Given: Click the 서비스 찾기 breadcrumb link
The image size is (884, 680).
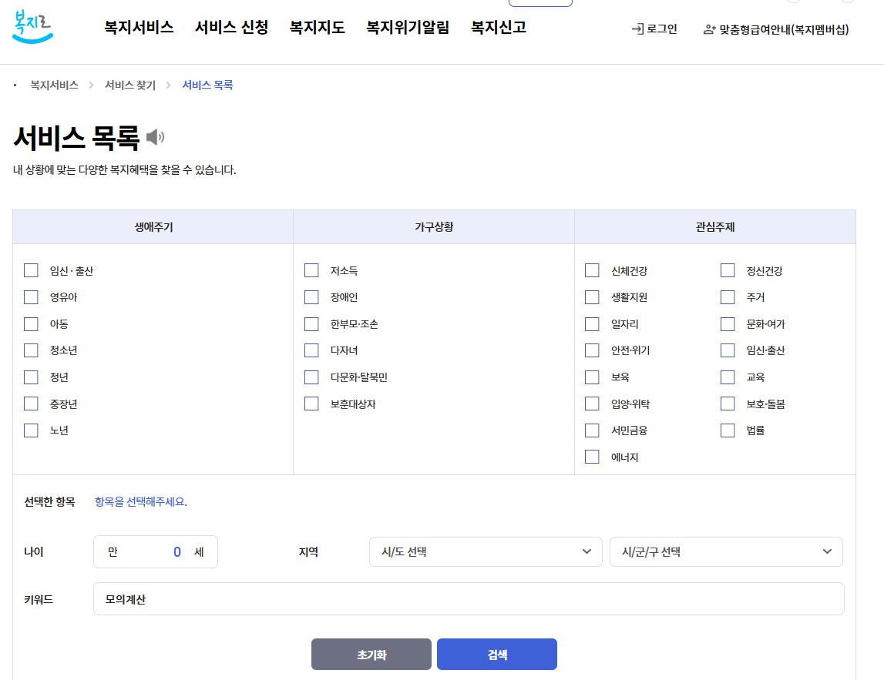Looking at the screenshot, I should tap(128, 85).
